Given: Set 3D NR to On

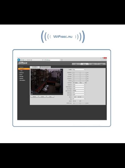Looking at the screenshot, I should coord(73,101).
